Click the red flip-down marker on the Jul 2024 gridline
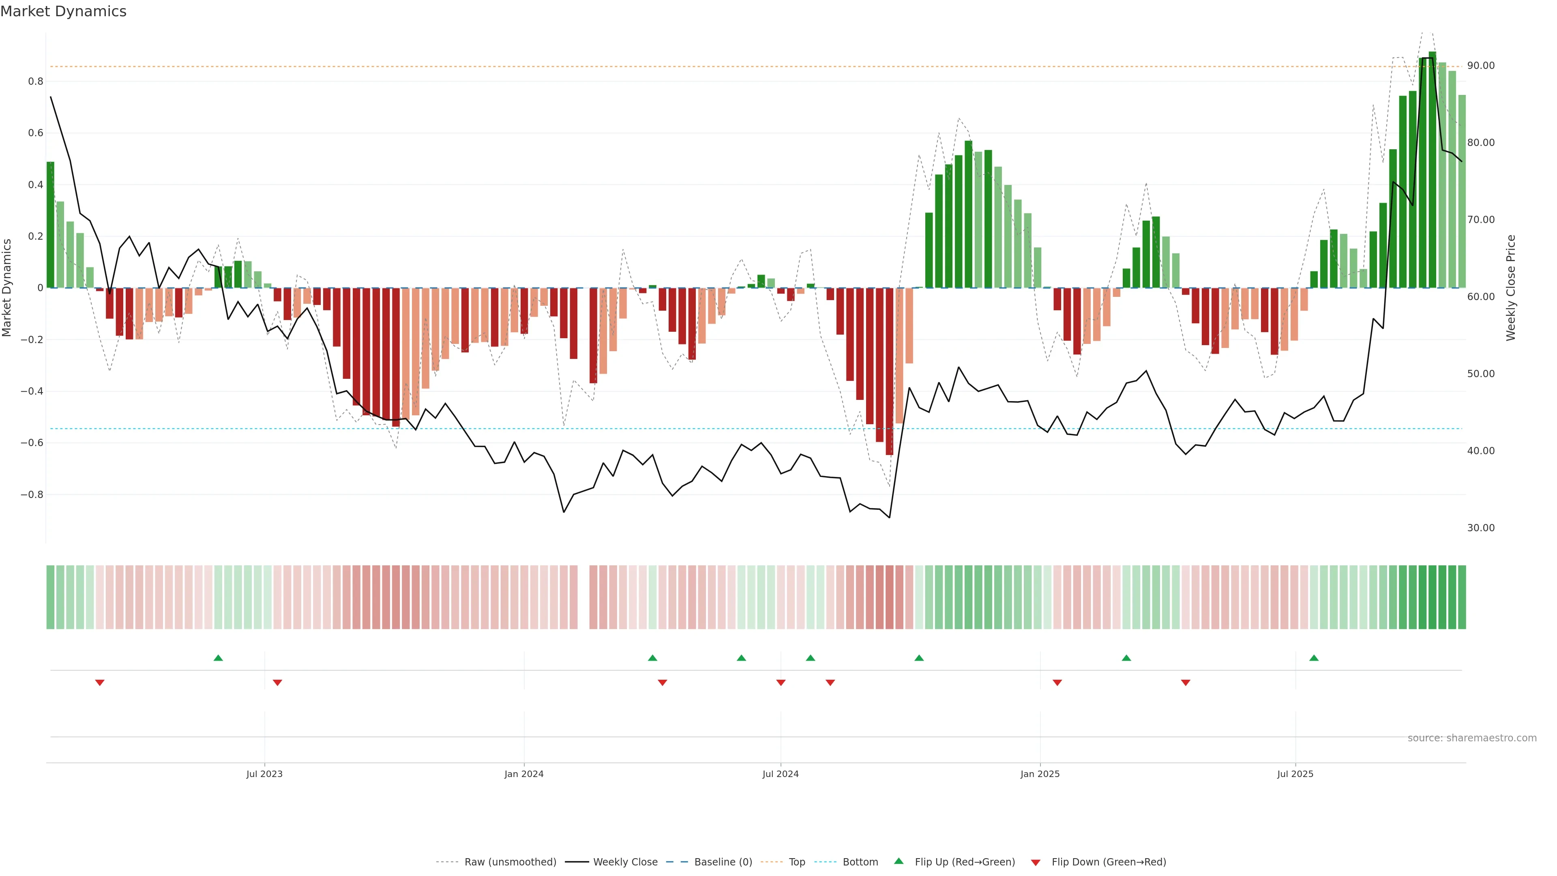The width and height of the screenshot is (1557, 876). [x=780, y=683]
